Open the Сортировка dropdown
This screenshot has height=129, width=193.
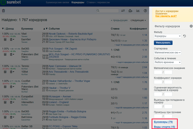coord(168,53)
